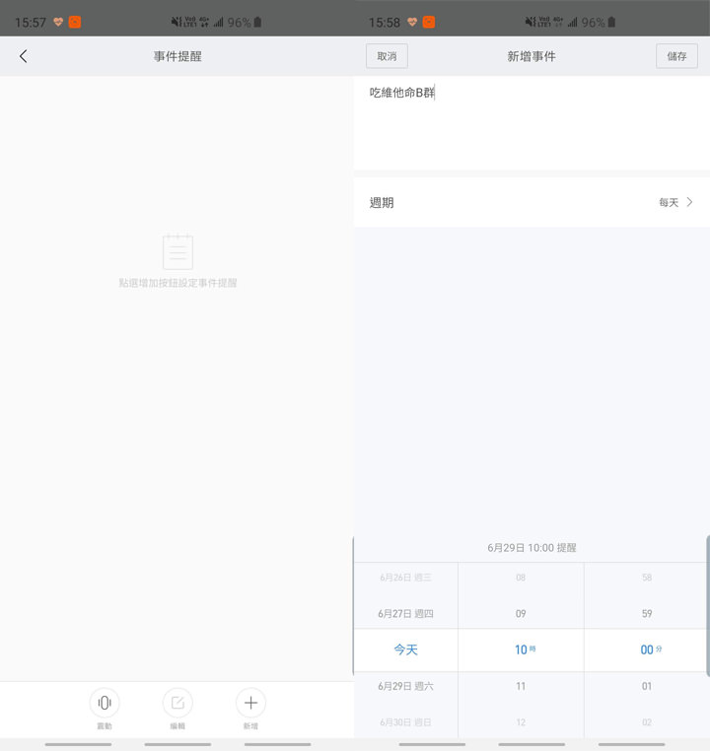Image resolution: width=710 pixels, height=751 pixels.
Task: Open the 週期 repeat setting row
Action: click(x=532, y=202)
